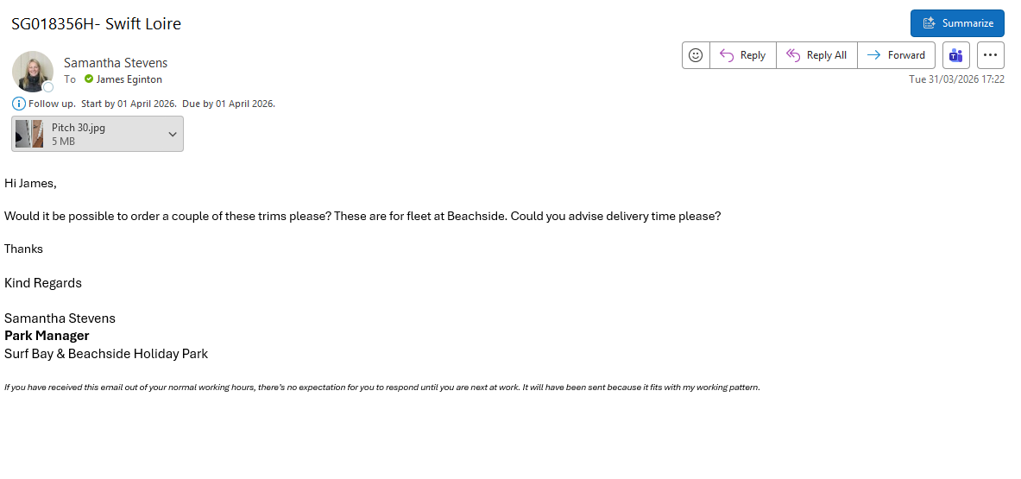Image resolution: width=1021 pixels, height=479 pixels.
Task: Click recipient James Eginton
Action: pos(129,79)
